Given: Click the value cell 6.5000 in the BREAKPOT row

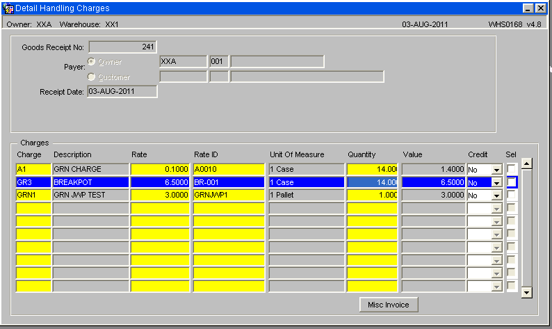Looking at the screenshot, I should pyautogui.click(x=434, y=182).
